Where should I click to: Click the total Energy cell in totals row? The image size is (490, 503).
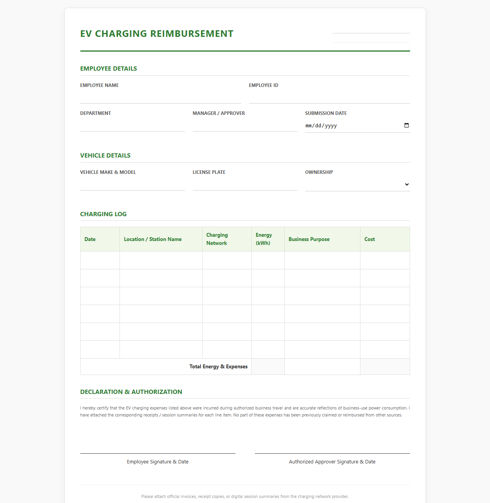point(268,367)
